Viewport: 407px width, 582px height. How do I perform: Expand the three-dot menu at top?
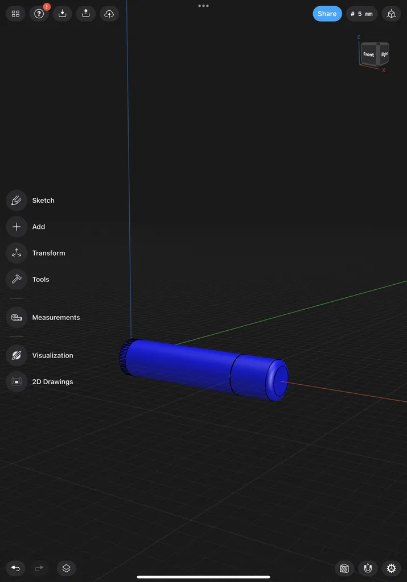[203, 6]
